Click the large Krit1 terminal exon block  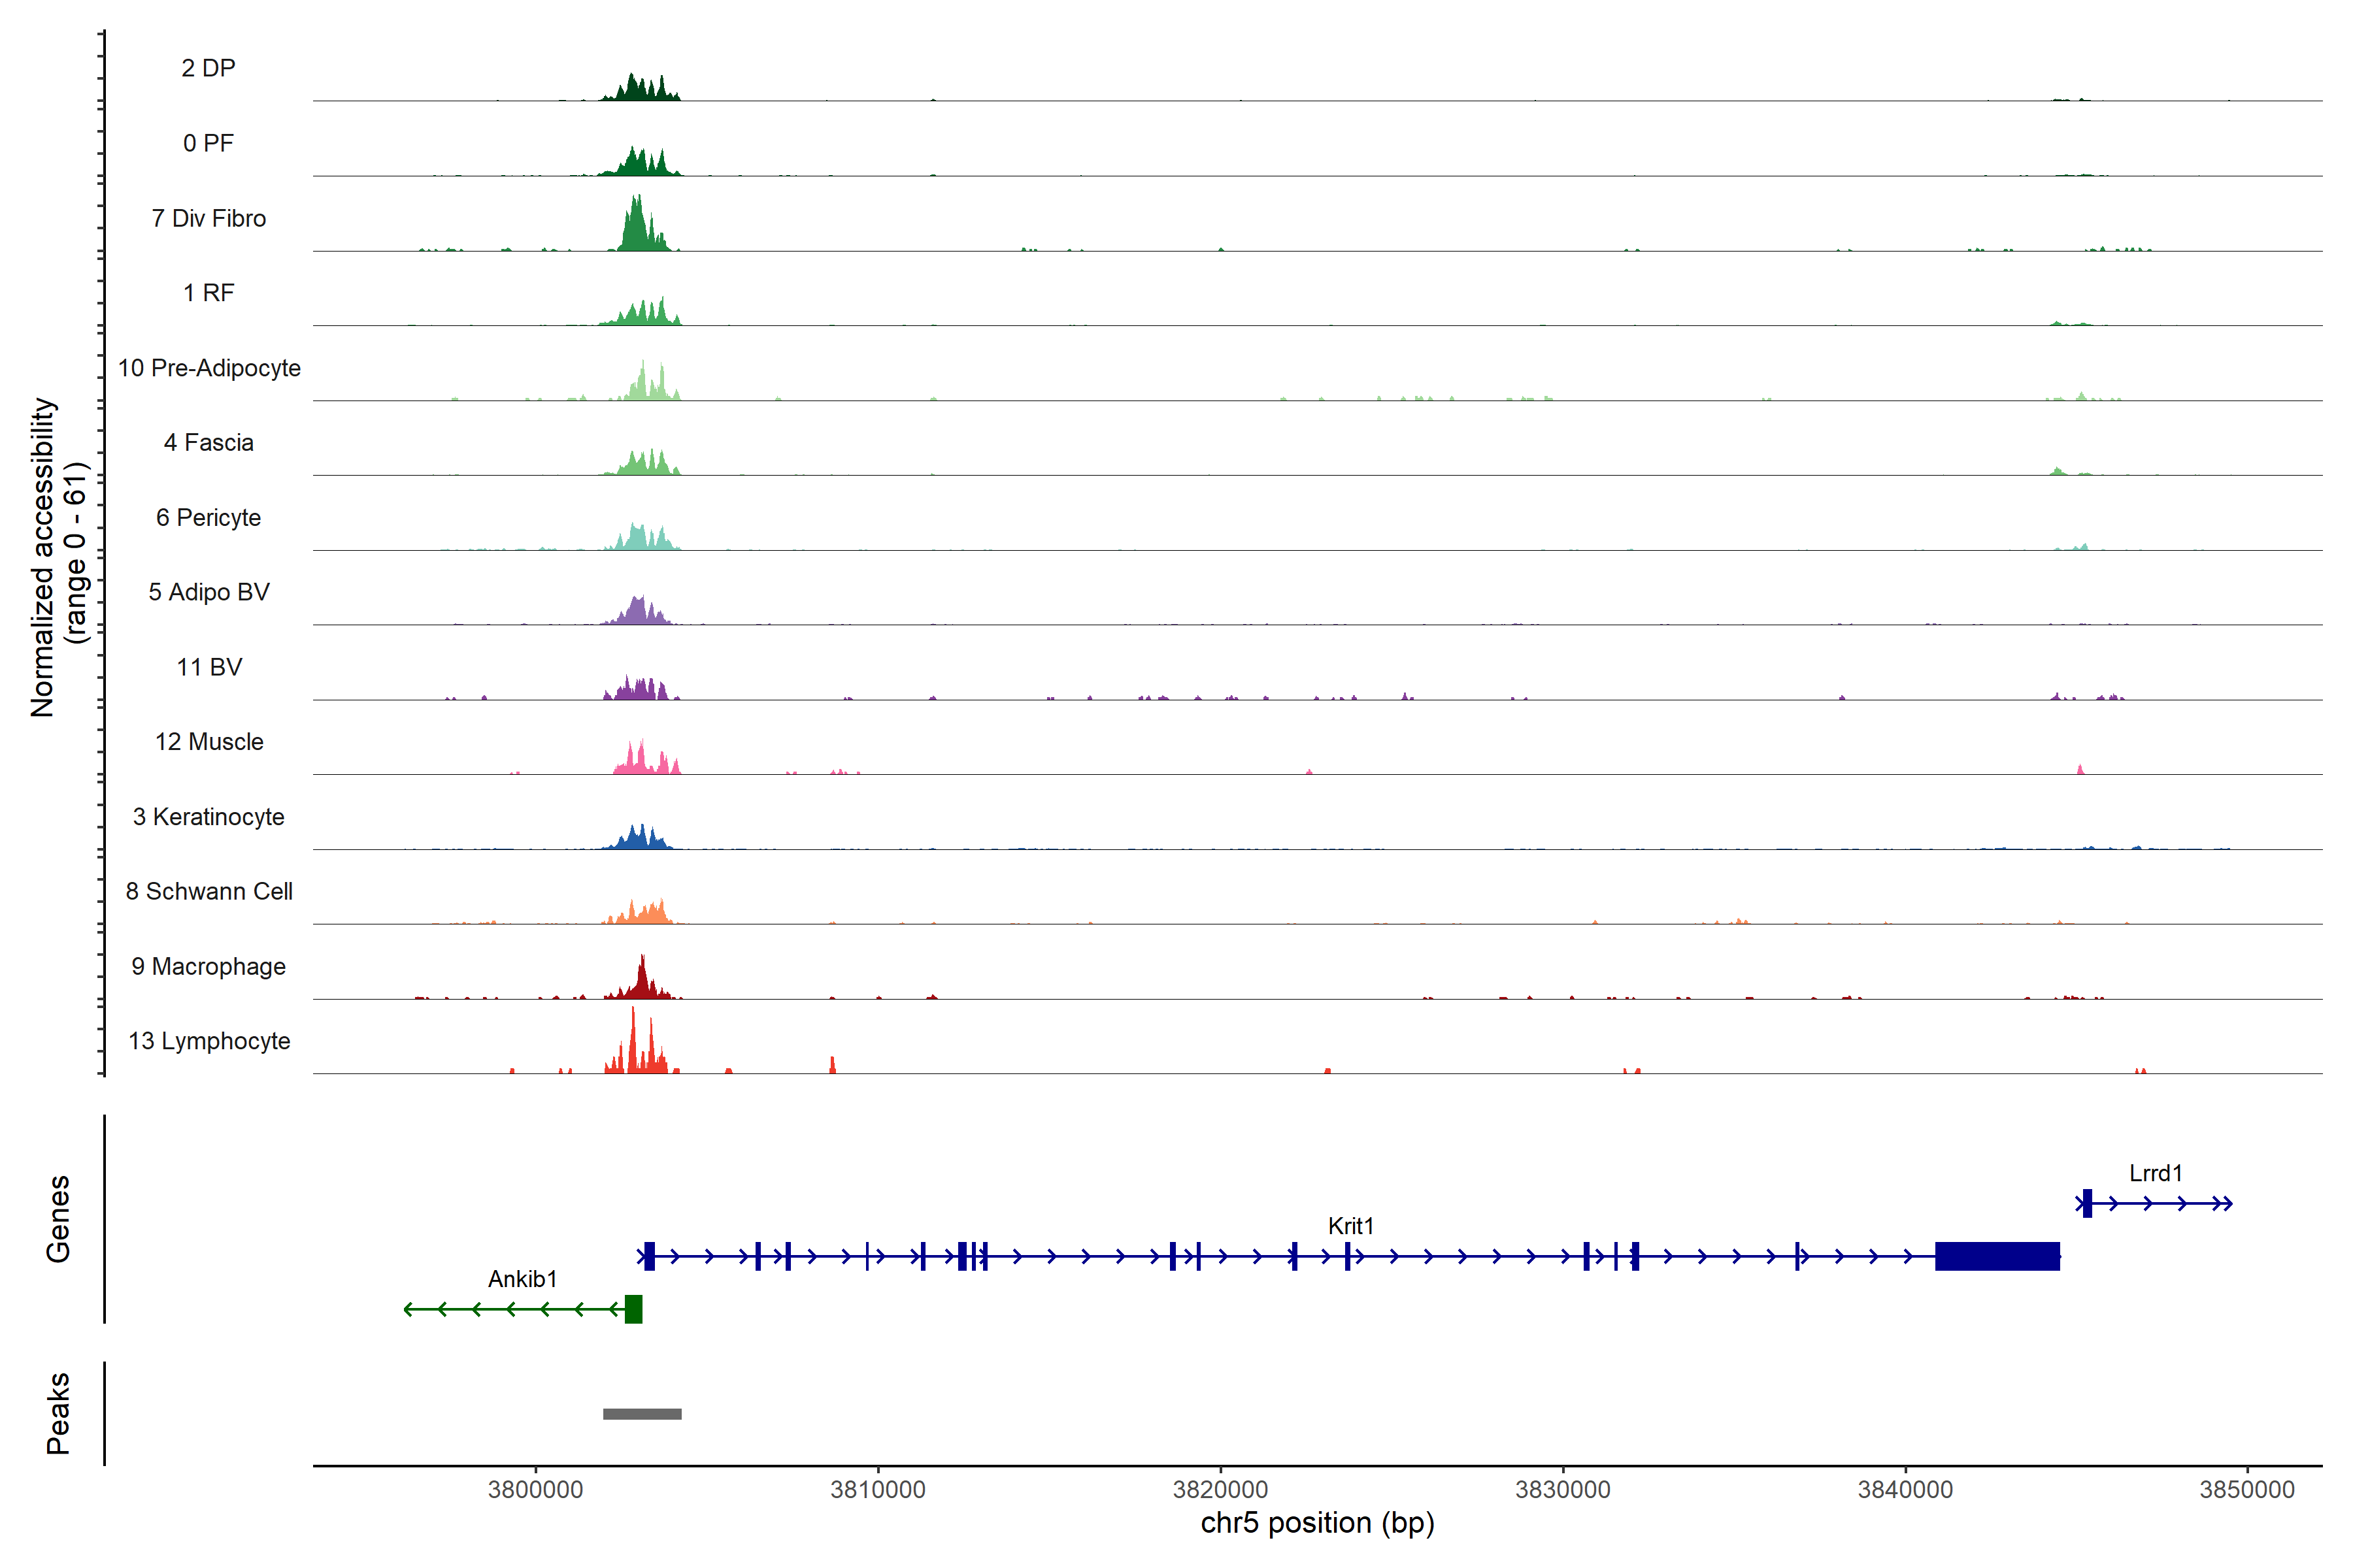click(1997, 1256)
